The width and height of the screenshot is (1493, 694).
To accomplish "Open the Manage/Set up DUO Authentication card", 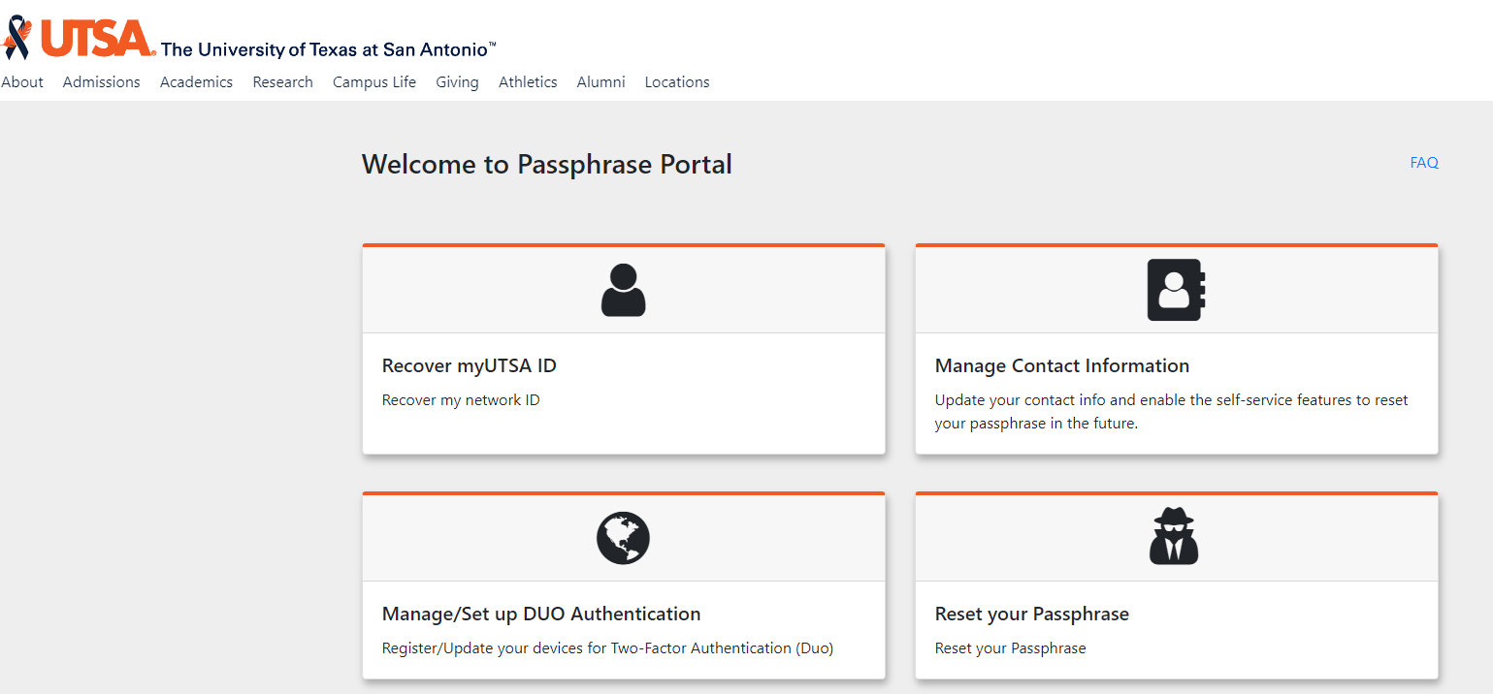I will [x=540, y=614].
